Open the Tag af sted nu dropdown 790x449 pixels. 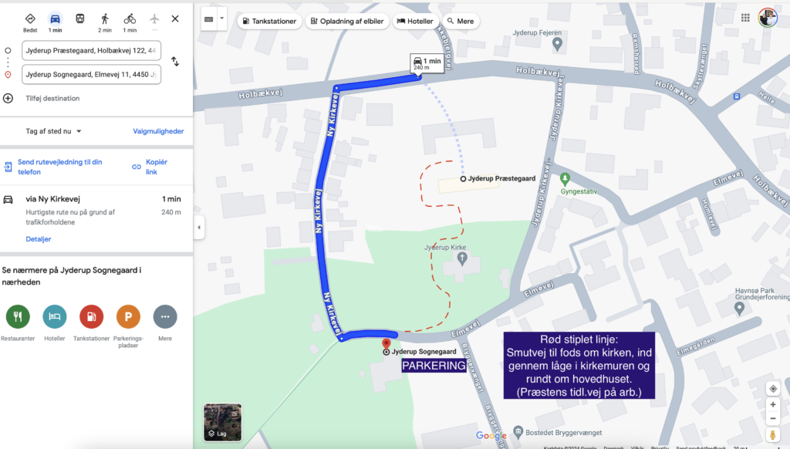(x=53, y=131)
